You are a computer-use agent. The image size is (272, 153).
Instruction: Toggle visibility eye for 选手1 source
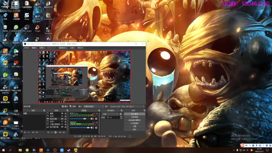(62, 116)
